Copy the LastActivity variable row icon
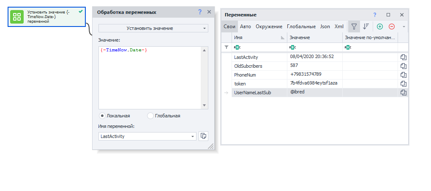The height and width of the screenshot is (191, 431). tap(403, 57)
